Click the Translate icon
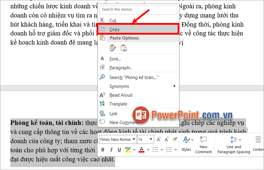The height and width of the screenshot is (170, 264). pyautogui.click(x=102, y=103)
